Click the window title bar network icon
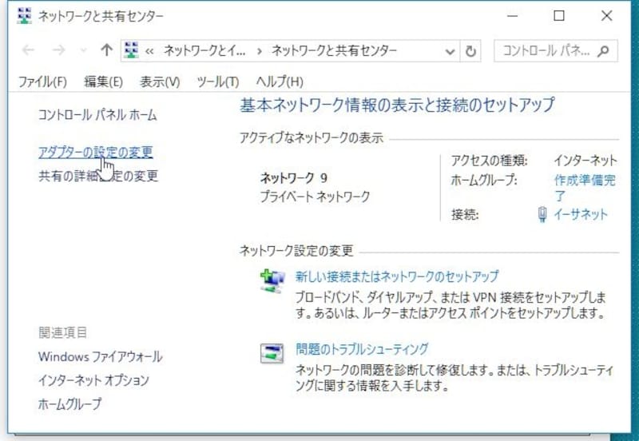This screenshot has height=441, width=639. pos(25,16)
